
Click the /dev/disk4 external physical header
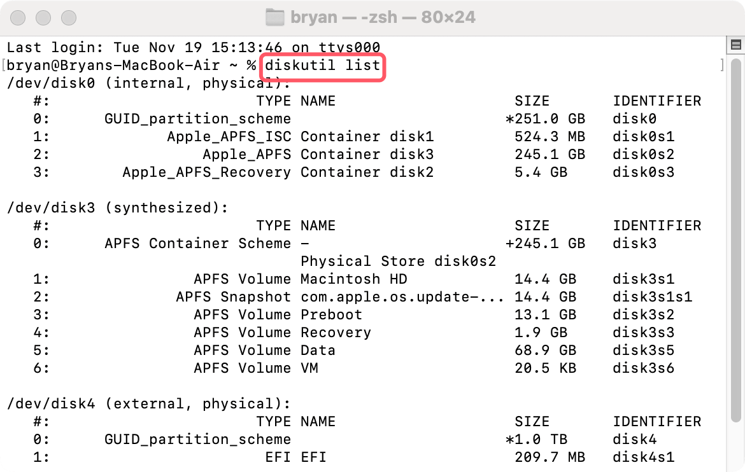point(147,403)
